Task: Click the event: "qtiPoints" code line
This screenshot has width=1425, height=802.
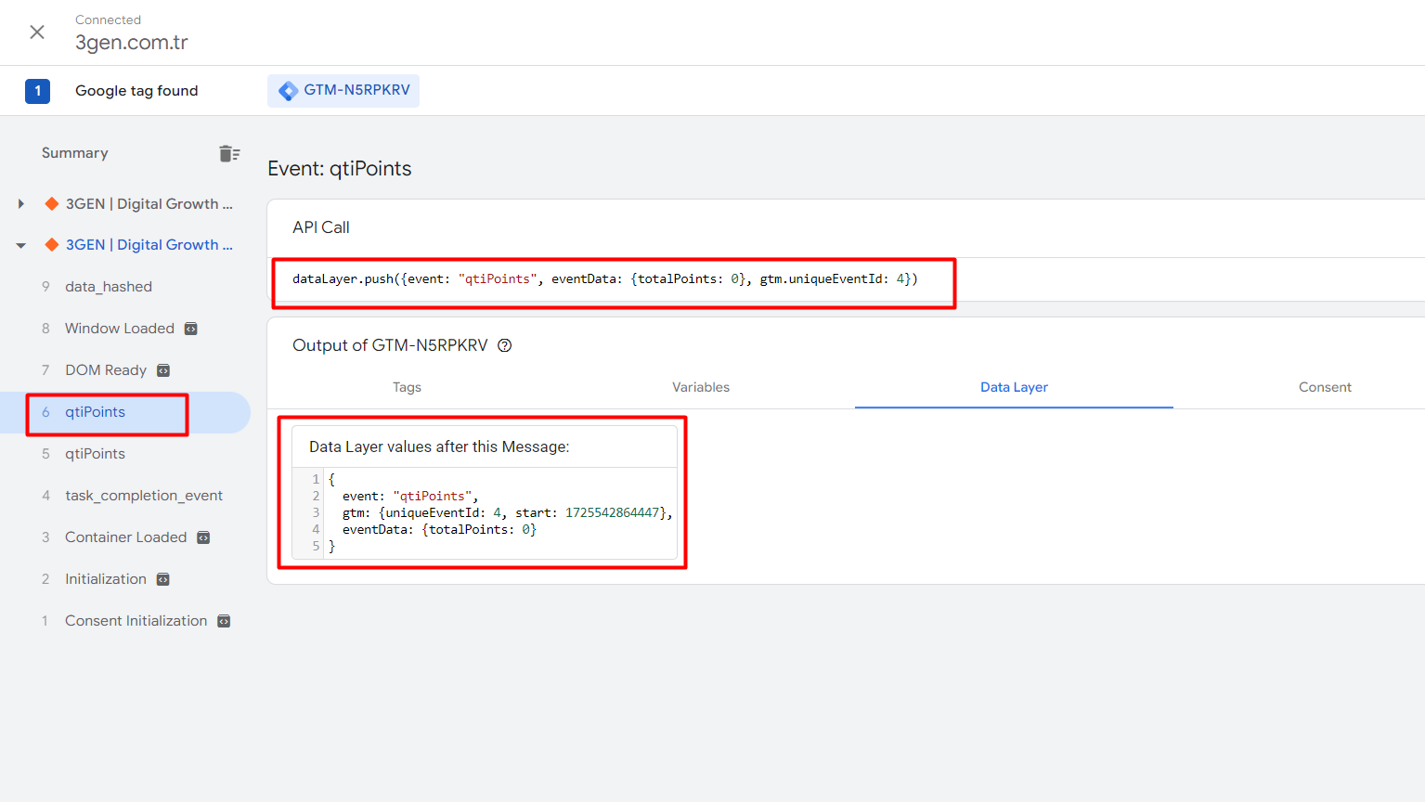Action: [x=410, y=496]
